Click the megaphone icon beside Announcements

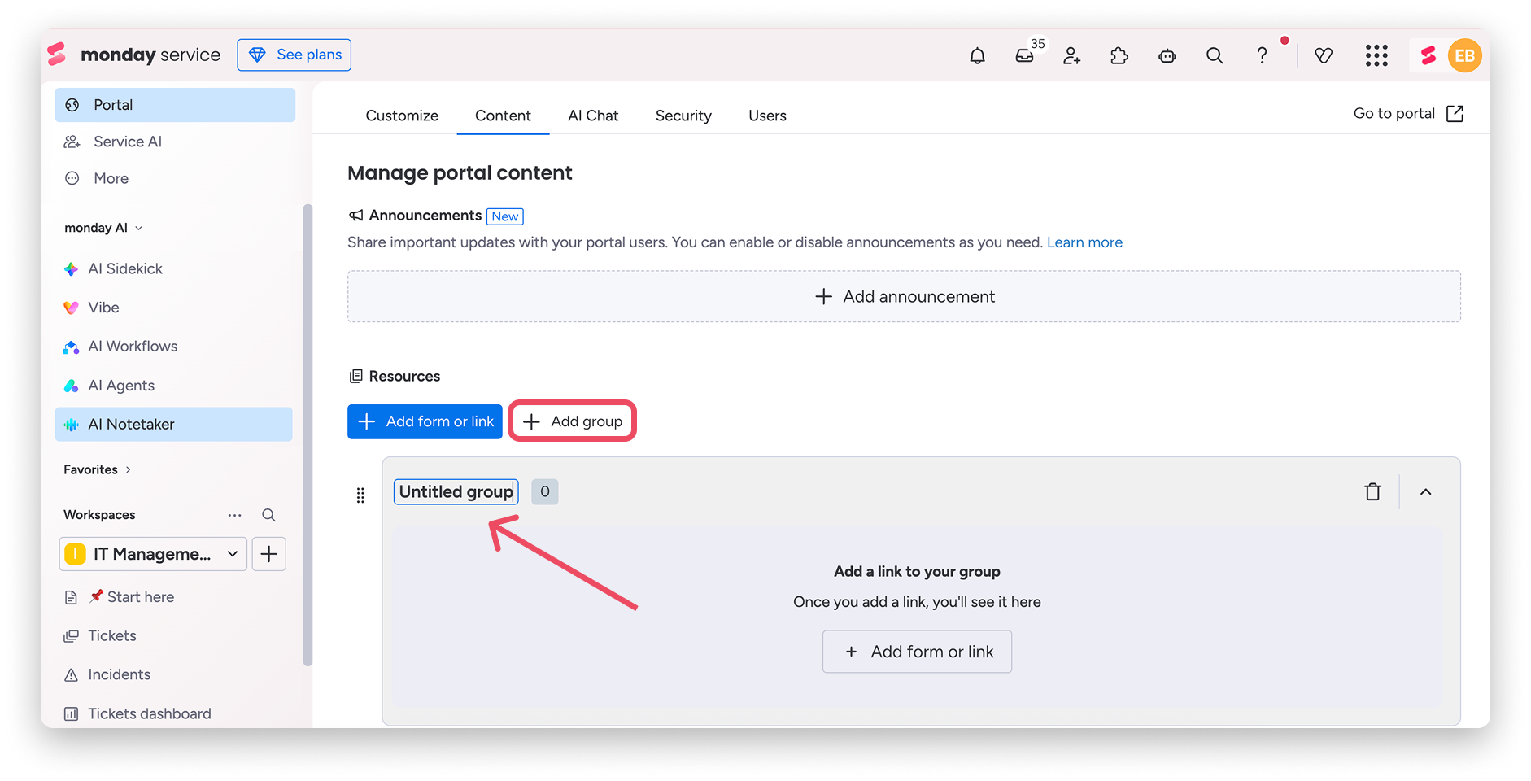click(355, 216)
